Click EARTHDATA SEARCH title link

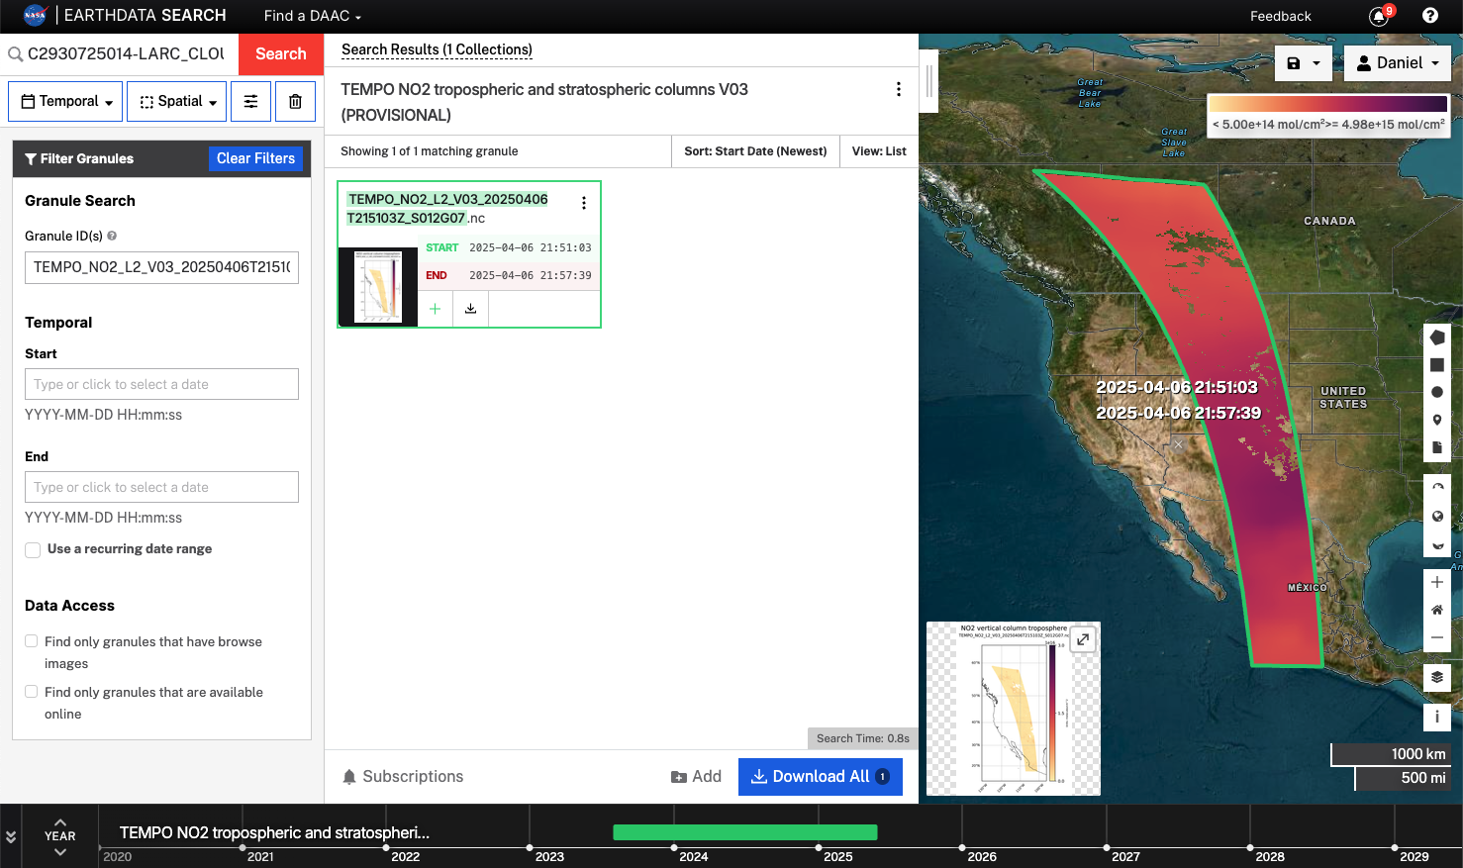[145, 15]
